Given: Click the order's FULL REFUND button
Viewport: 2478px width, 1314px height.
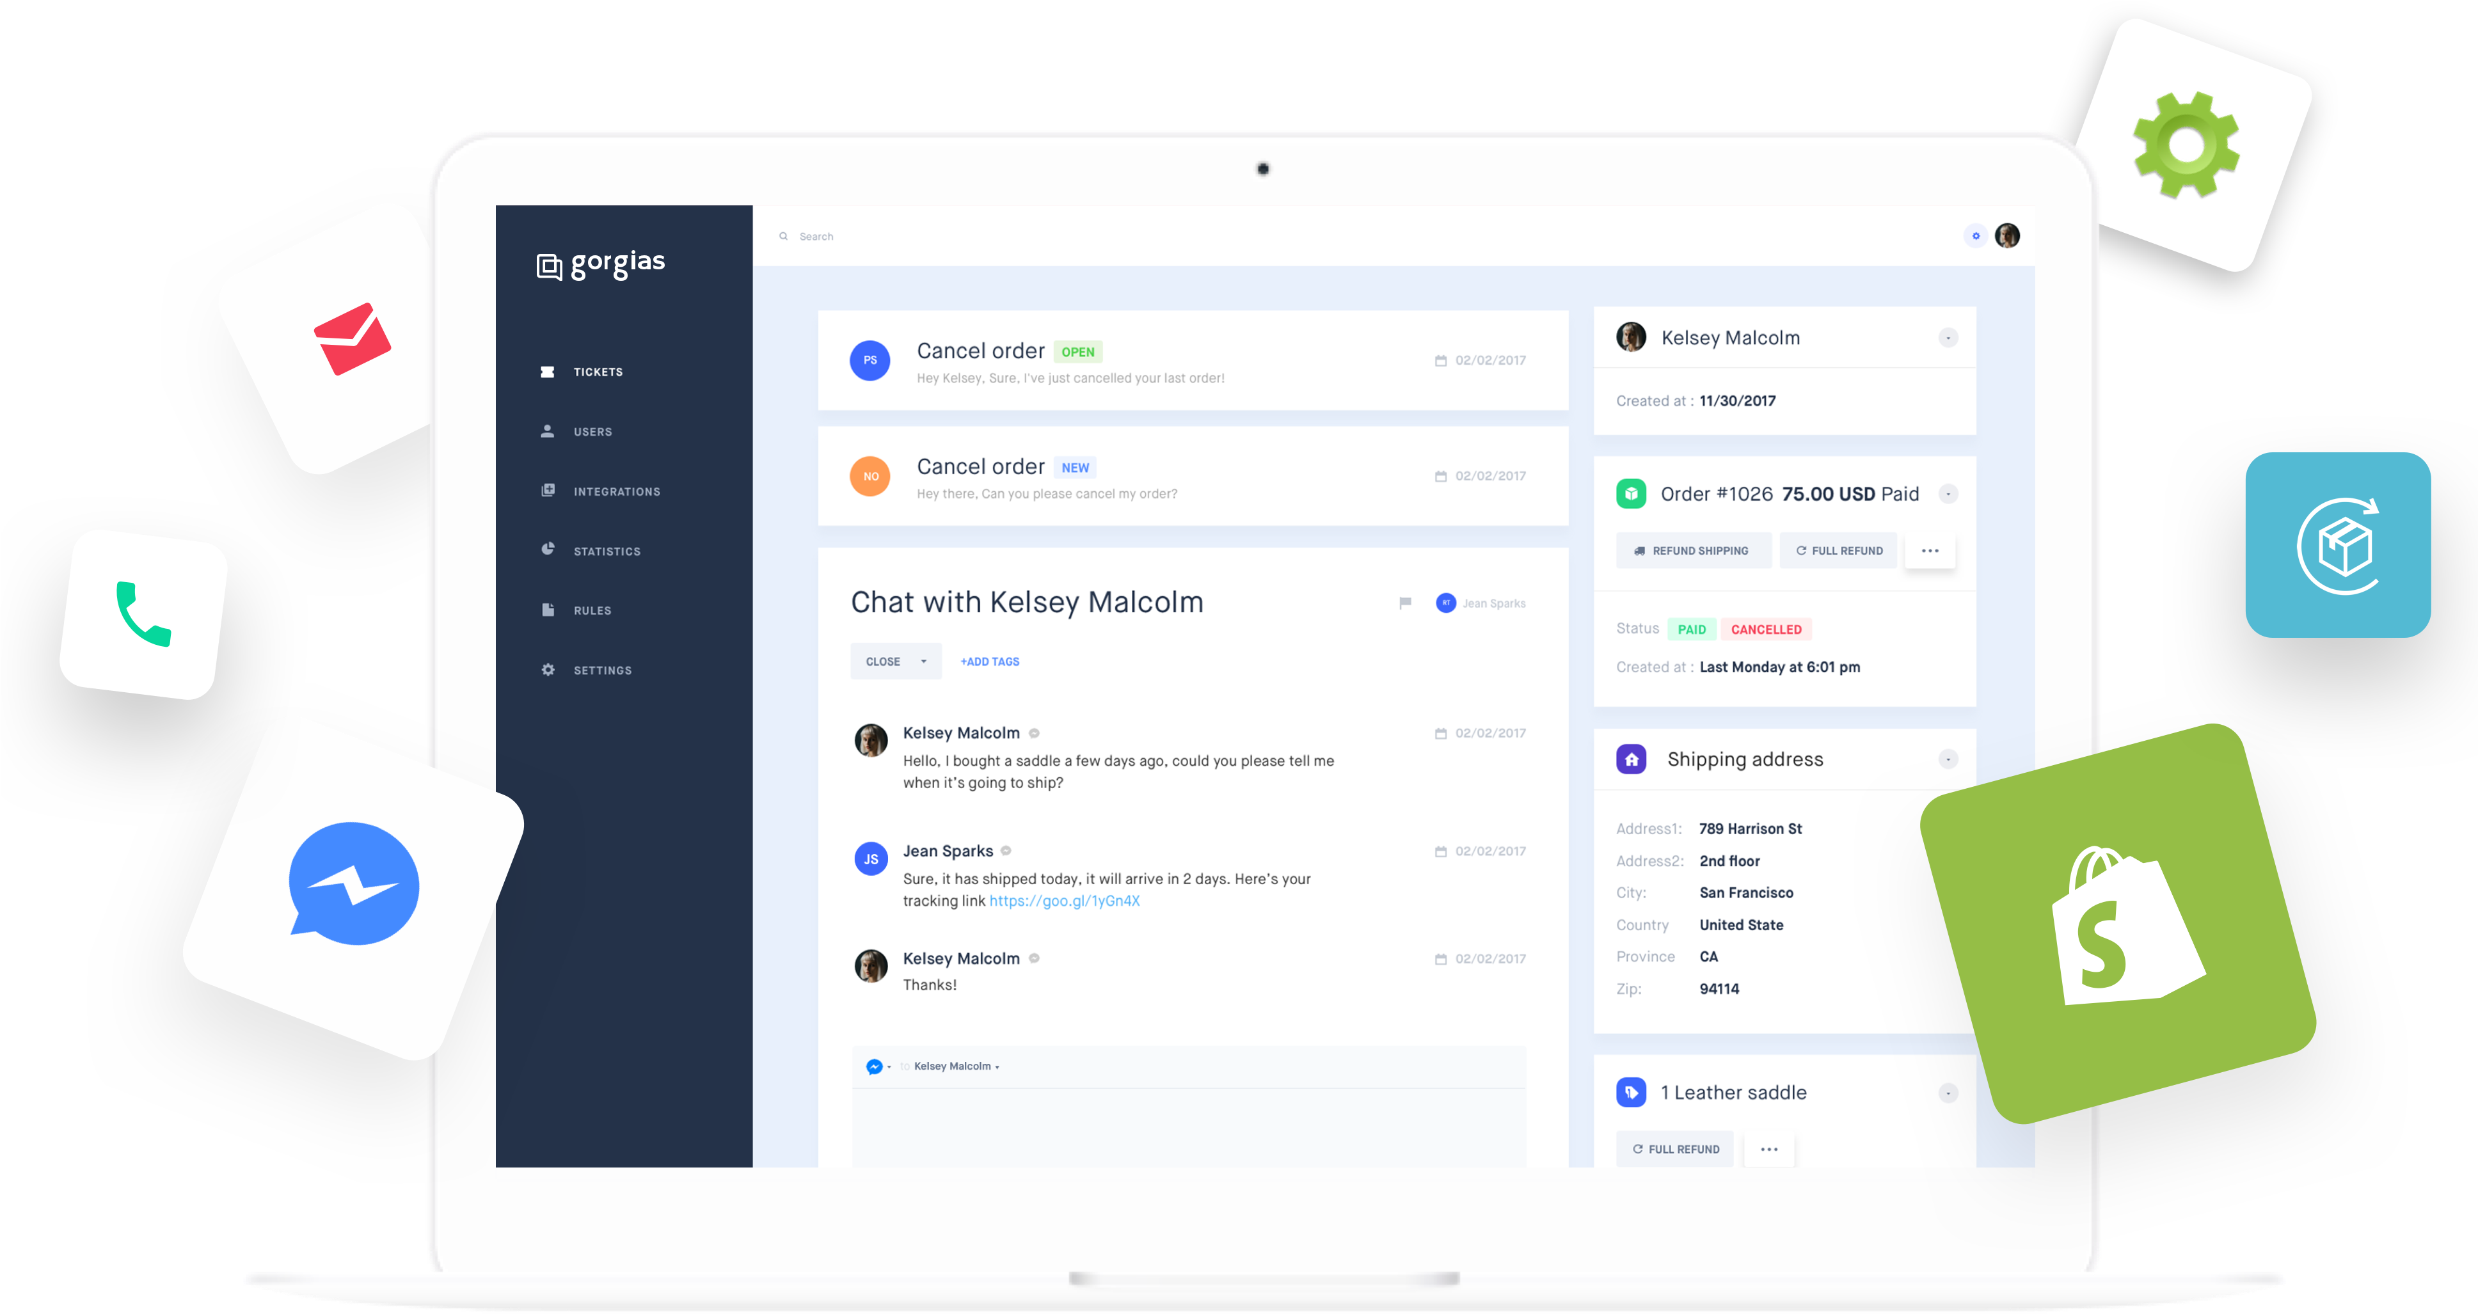Looking at the screenshot, I should click(x=1838, y=551).
